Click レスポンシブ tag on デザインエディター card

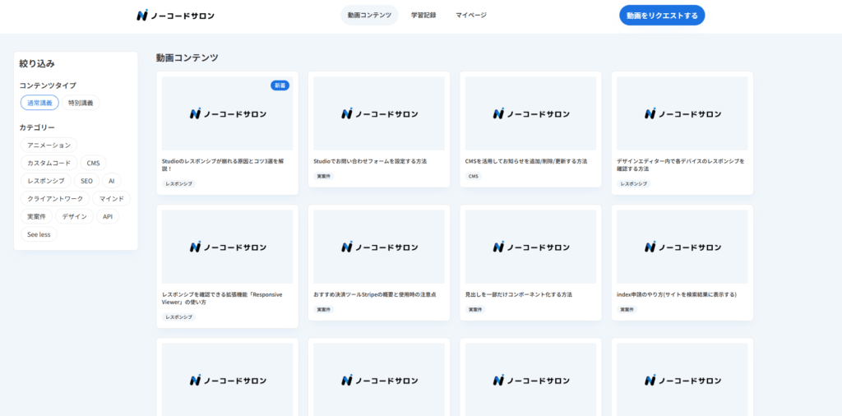634,183
